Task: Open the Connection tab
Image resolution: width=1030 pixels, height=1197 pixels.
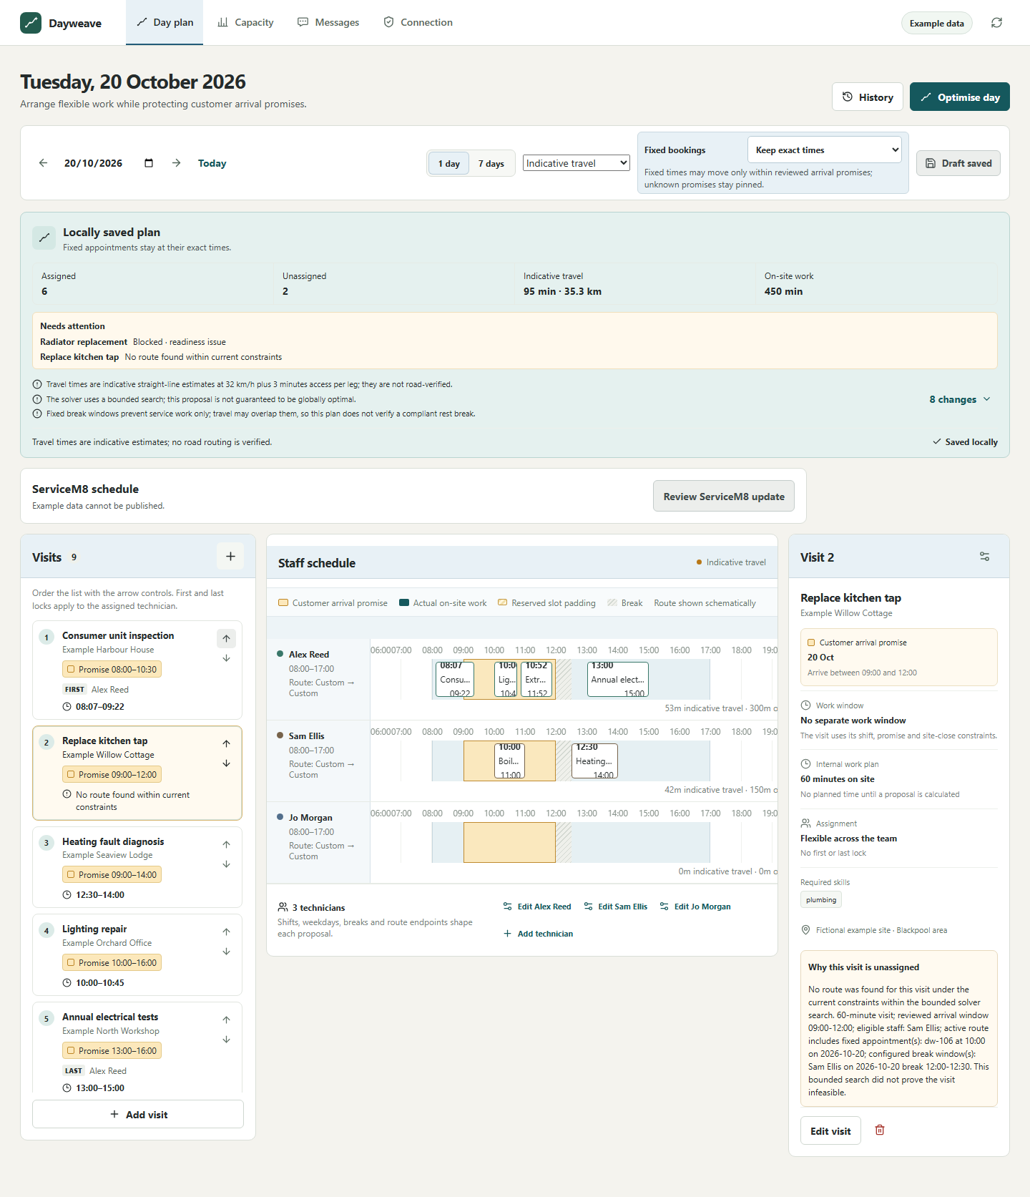Action: coord(418,23)
